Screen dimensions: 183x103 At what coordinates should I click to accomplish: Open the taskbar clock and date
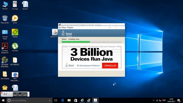(x=171, y=100)
